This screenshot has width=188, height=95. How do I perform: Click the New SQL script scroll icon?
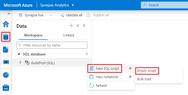[x=92, y=68]
